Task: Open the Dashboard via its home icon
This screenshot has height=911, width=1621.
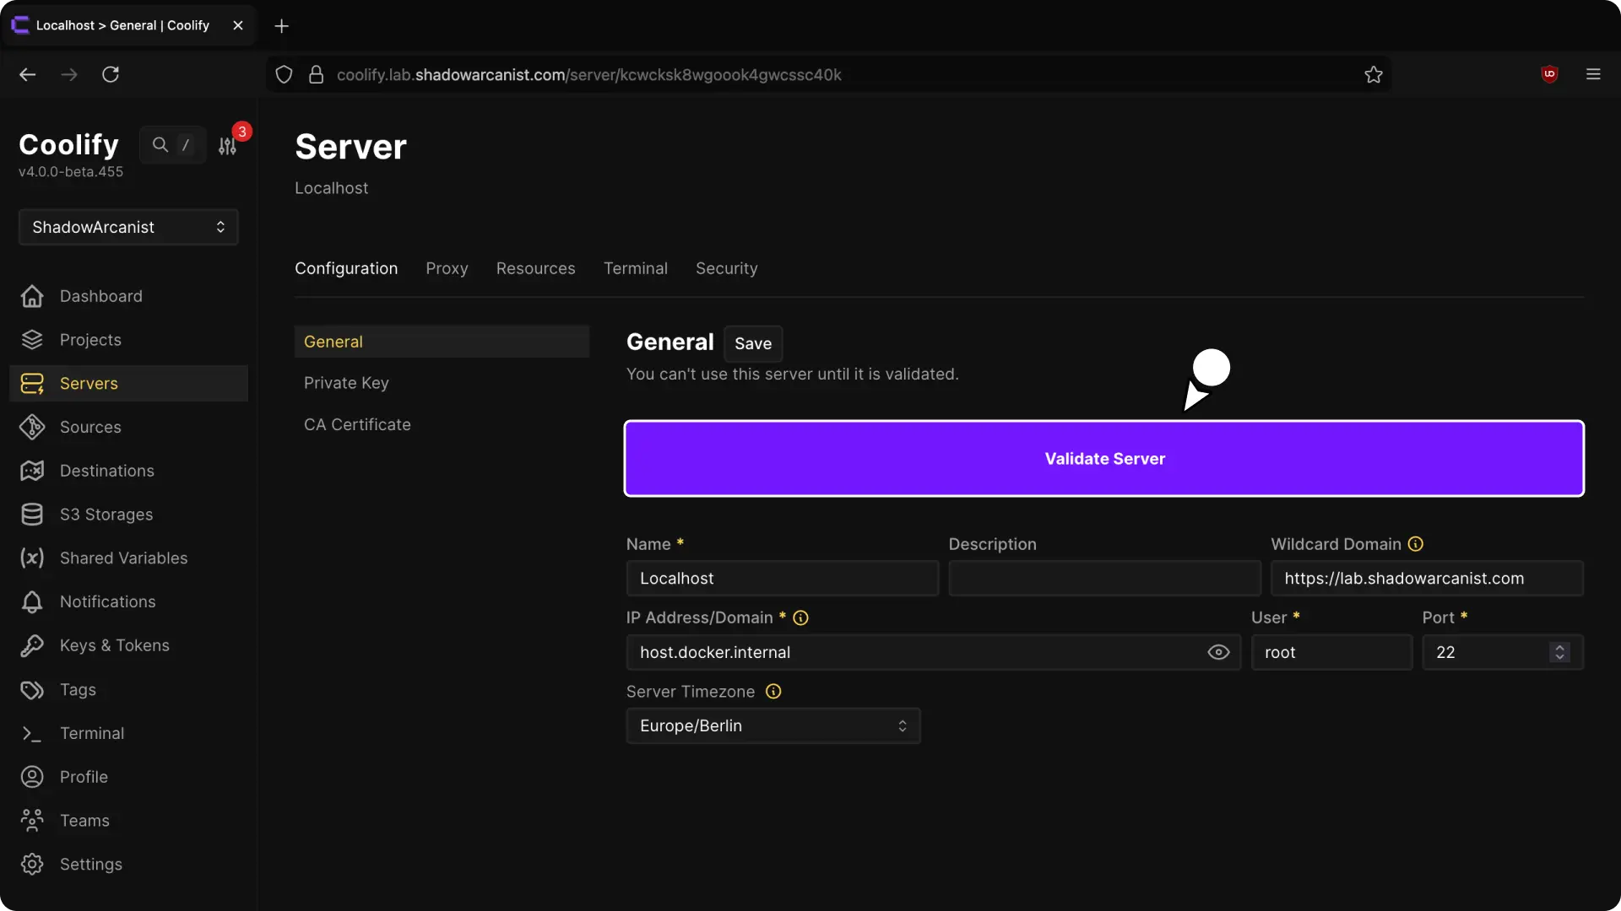Action: [31, 296]
